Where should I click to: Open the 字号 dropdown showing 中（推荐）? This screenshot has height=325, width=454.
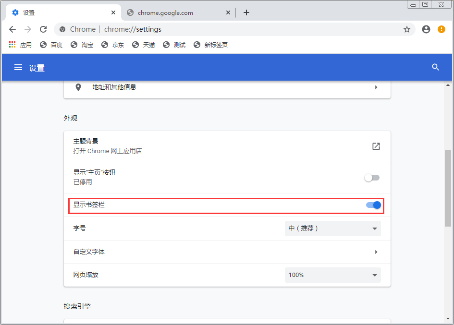tap(332, 228)
